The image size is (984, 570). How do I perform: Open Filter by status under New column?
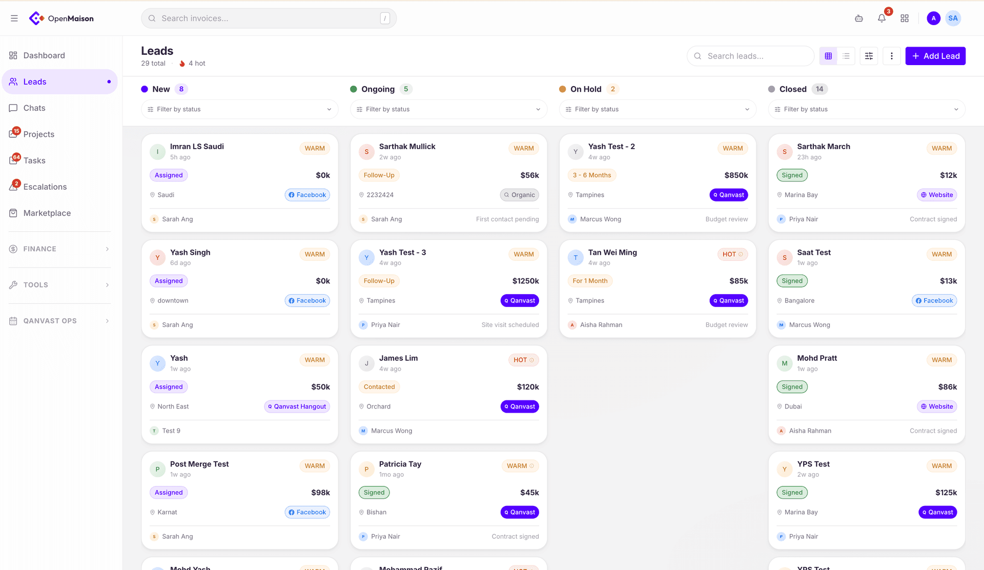(x=239, y=109)
